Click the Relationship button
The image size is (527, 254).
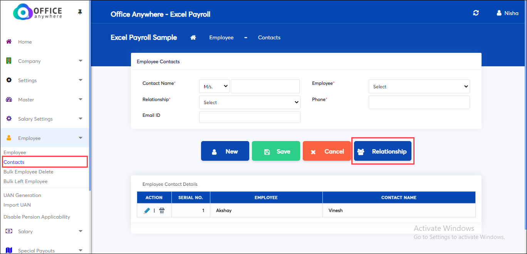point(383,151)
